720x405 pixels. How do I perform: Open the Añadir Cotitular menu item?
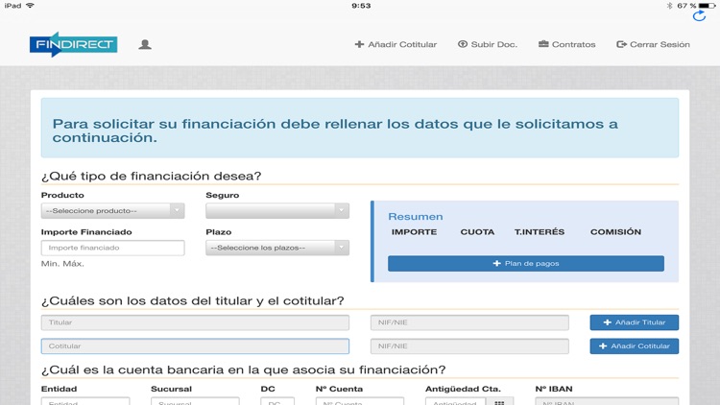coord(396,44)
